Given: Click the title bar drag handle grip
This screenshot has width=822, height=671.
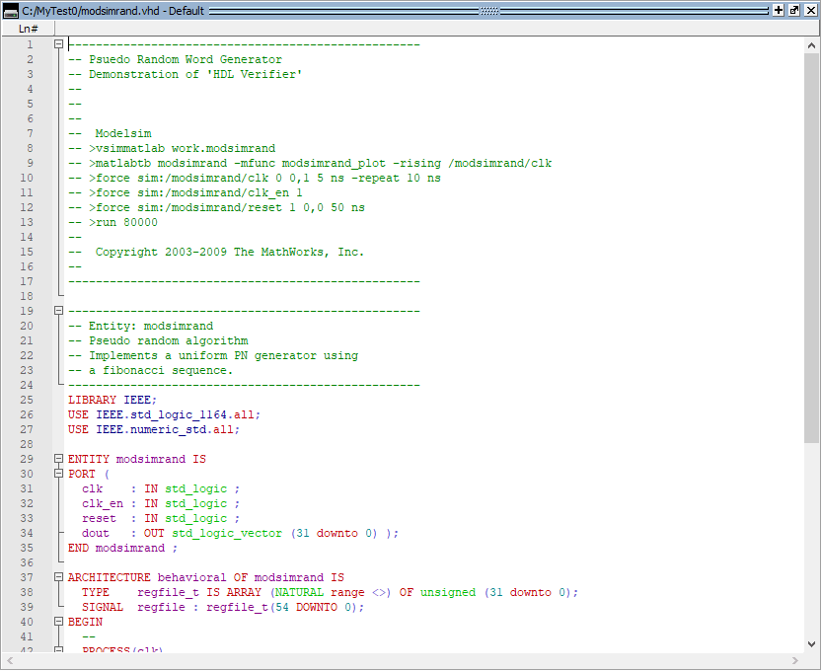Looking at the screenshot, I should (490, 10).
